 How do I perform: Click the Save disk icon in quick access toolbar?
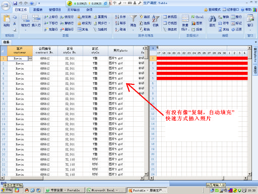15,3
